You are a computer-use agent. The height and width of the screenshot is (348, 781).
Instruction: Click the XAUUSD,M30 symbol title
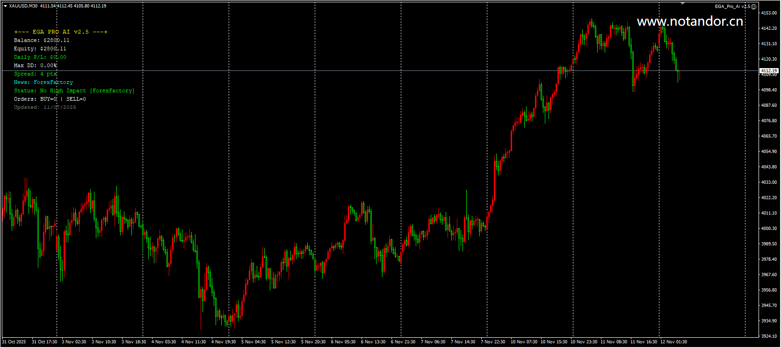click(x=23, y=6)
